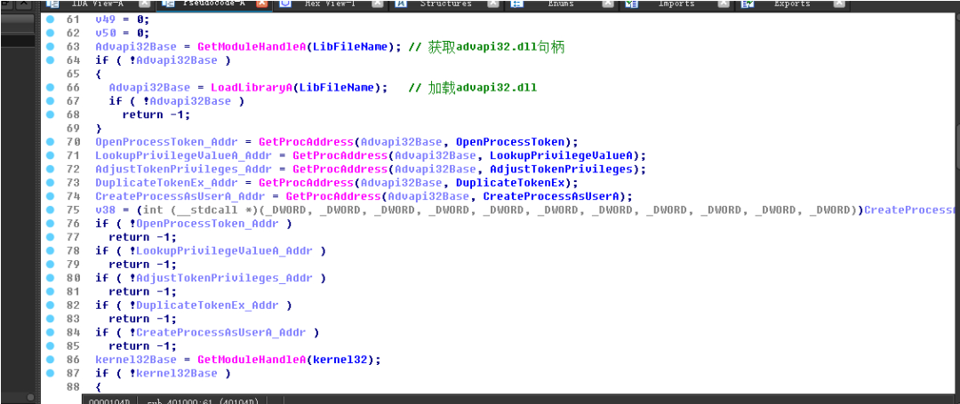The image size is (960, 404).
Task: Toggle breakpoint dot on line 61
Action: click(x=50, y=19)
